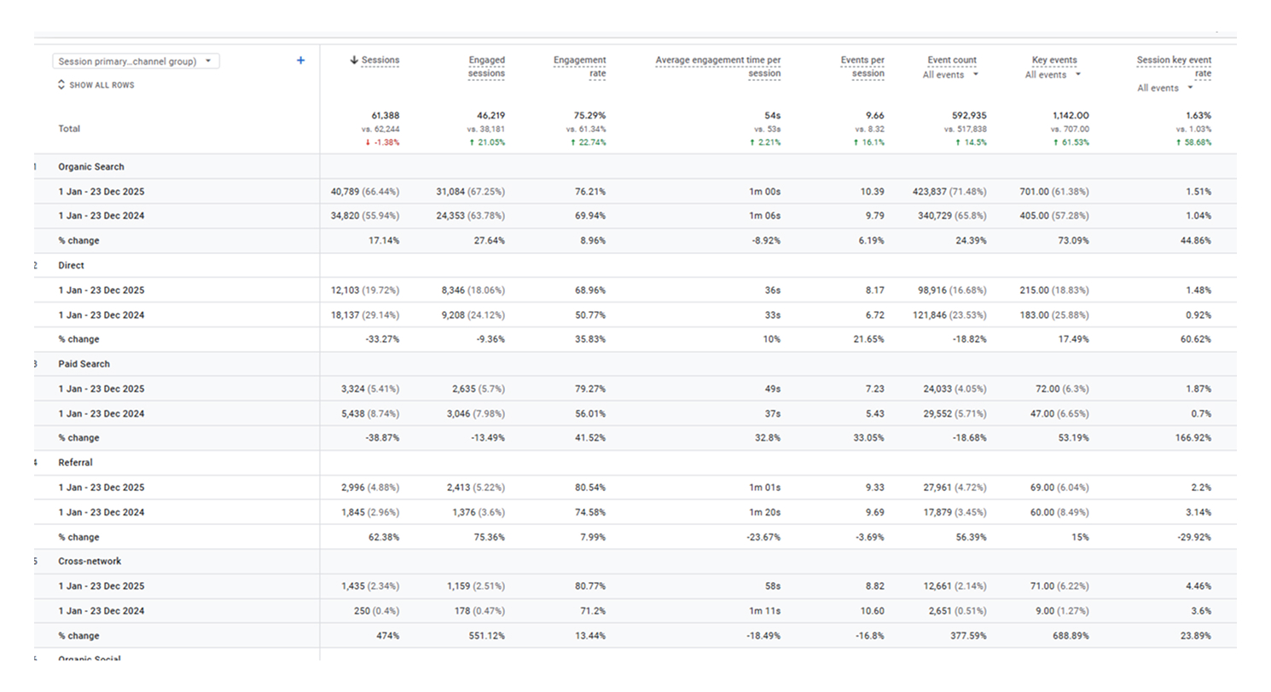
Task: Click the Key events column header
Action: (1054, 61)
